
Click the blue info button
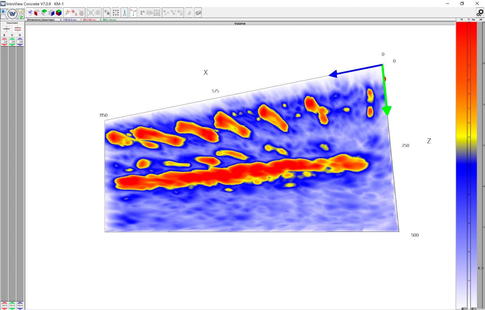(x=3, y=11)
